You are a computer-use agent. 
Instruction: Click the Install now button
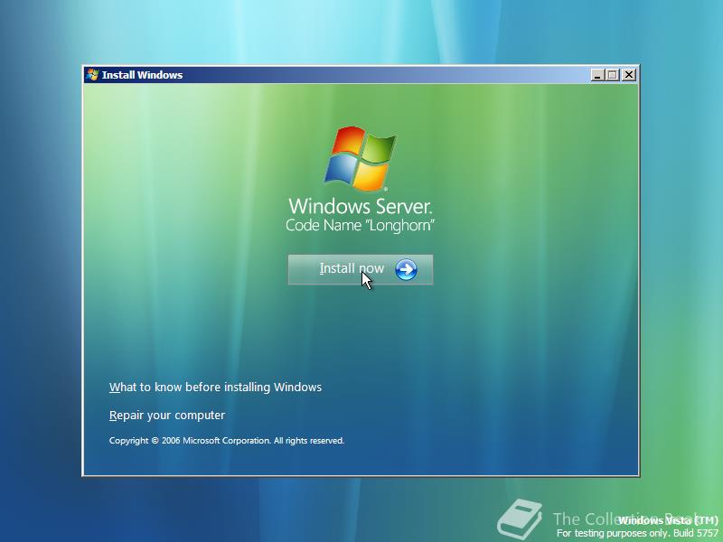(360, 269)
